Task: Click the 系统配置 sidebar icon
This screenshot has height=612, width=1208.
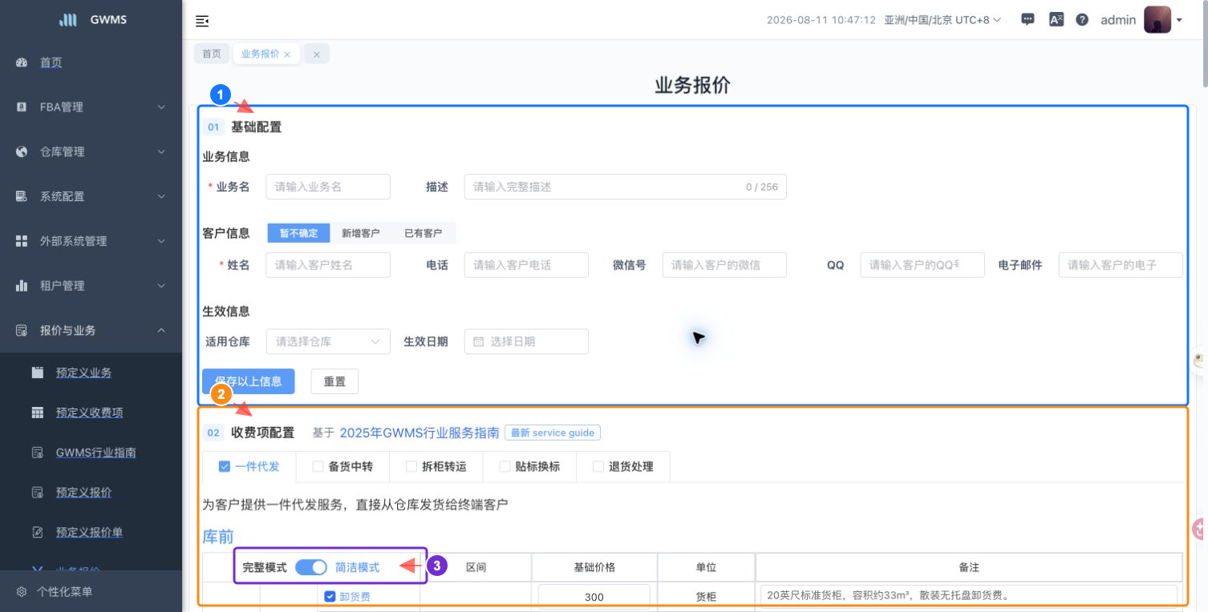Action: (22, 196)
